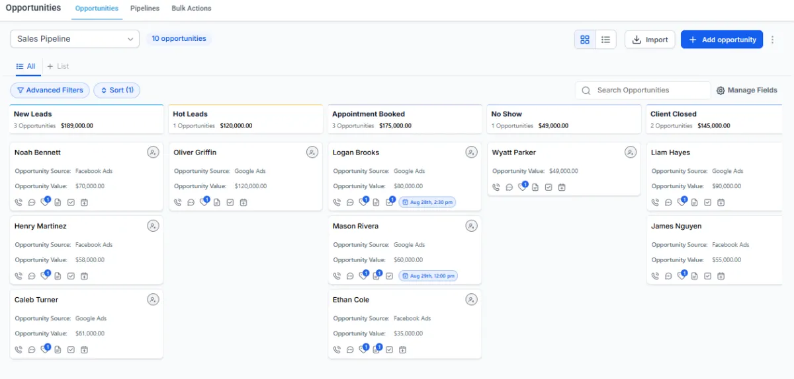
Task: Click the assign-user icon on Logan Brooks' card
Action: [x=471, y=153]
